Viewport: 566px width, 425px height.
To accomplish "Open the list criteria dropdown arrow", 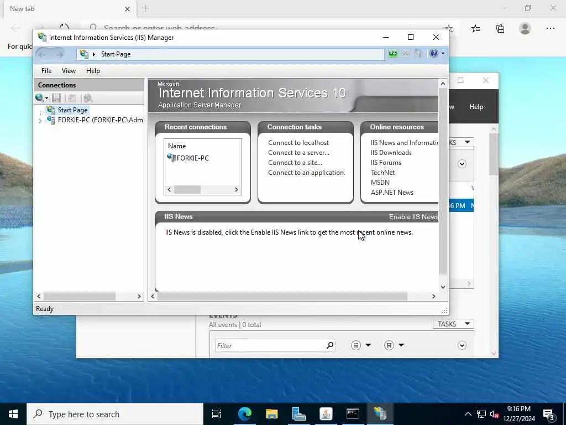I will 368,345.
